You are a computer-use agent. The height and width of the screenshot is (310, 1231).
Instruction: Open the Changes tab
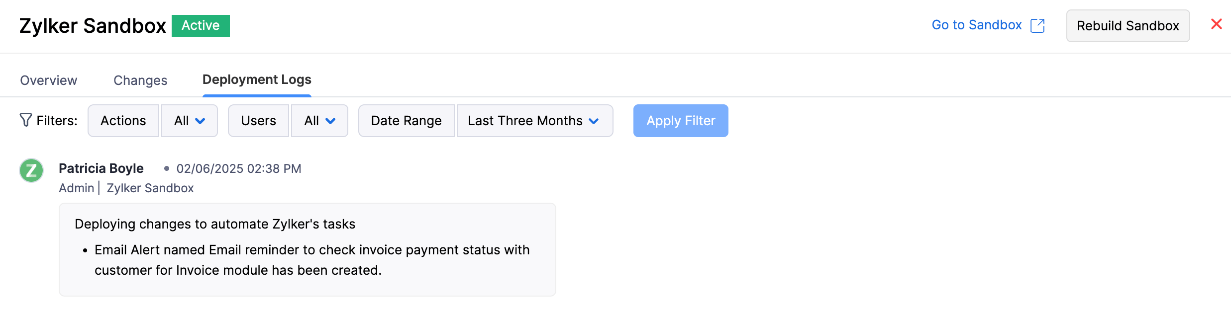click(x=140, y=80)
